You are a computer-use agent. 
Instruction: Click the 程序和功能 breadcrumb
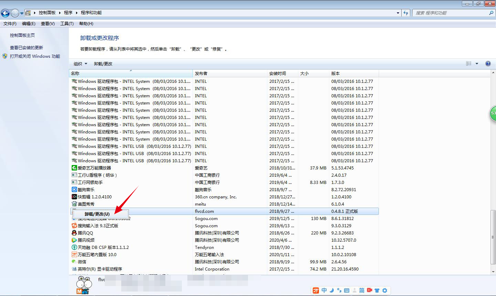coord(91,13)
